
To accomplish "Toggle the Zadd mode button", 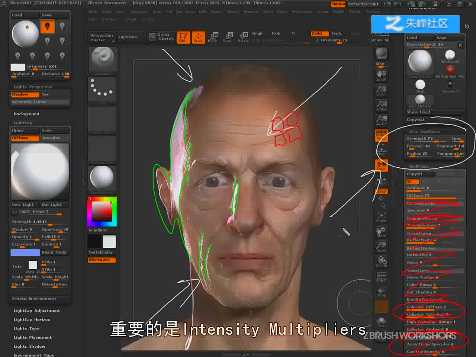I will point(320,33).
